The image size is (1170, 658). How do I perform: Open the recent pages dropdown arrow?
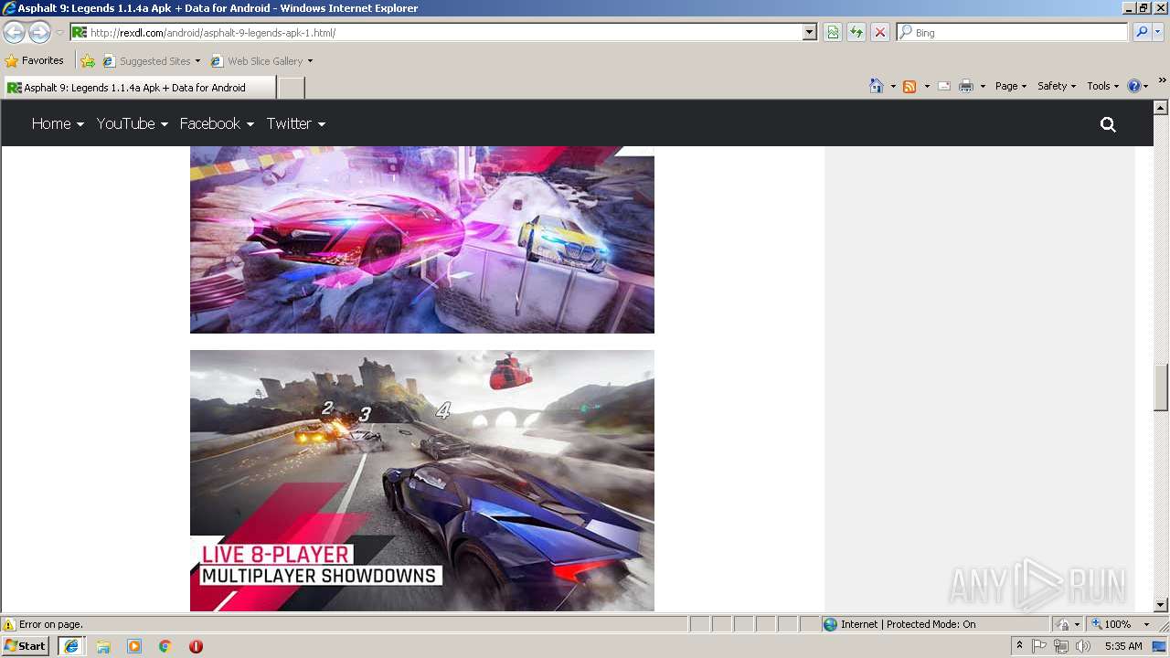point(59,32)
